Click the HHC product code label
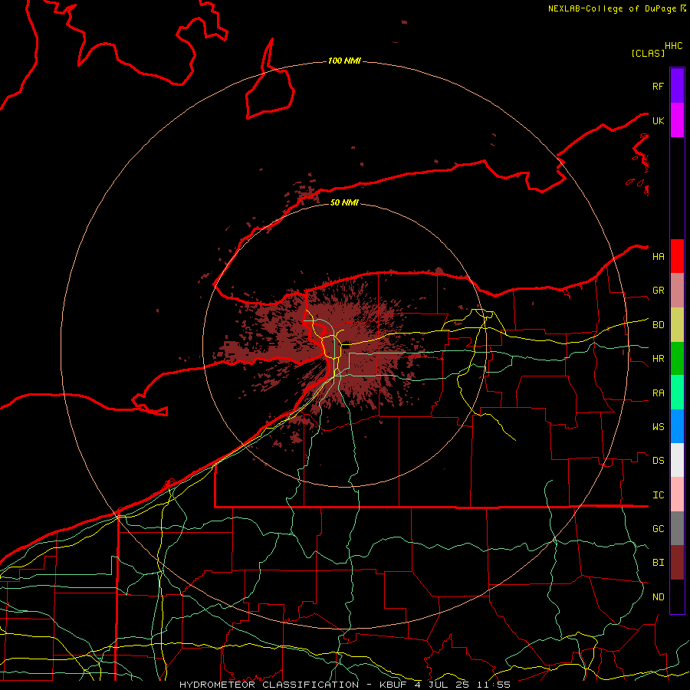 [x=673, y=46]
